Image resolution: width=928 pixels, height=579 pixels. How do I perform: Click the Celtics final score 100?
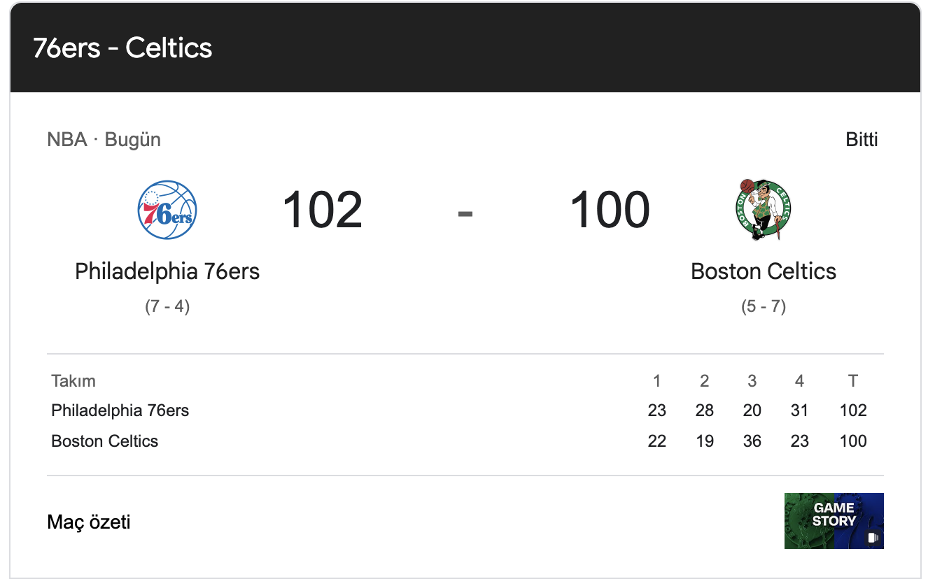coord(610,210)
